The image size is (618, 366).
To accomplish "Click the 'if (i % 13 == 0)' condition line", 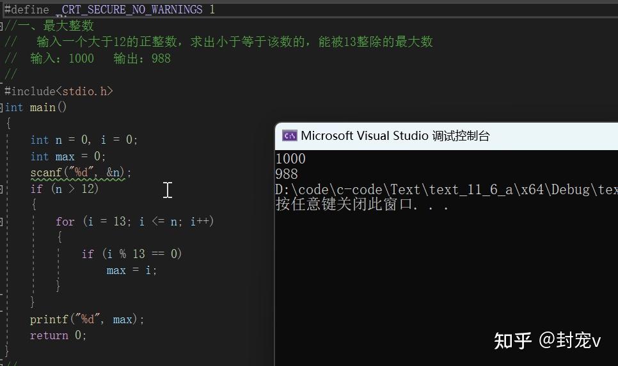I will coord(132,254).
